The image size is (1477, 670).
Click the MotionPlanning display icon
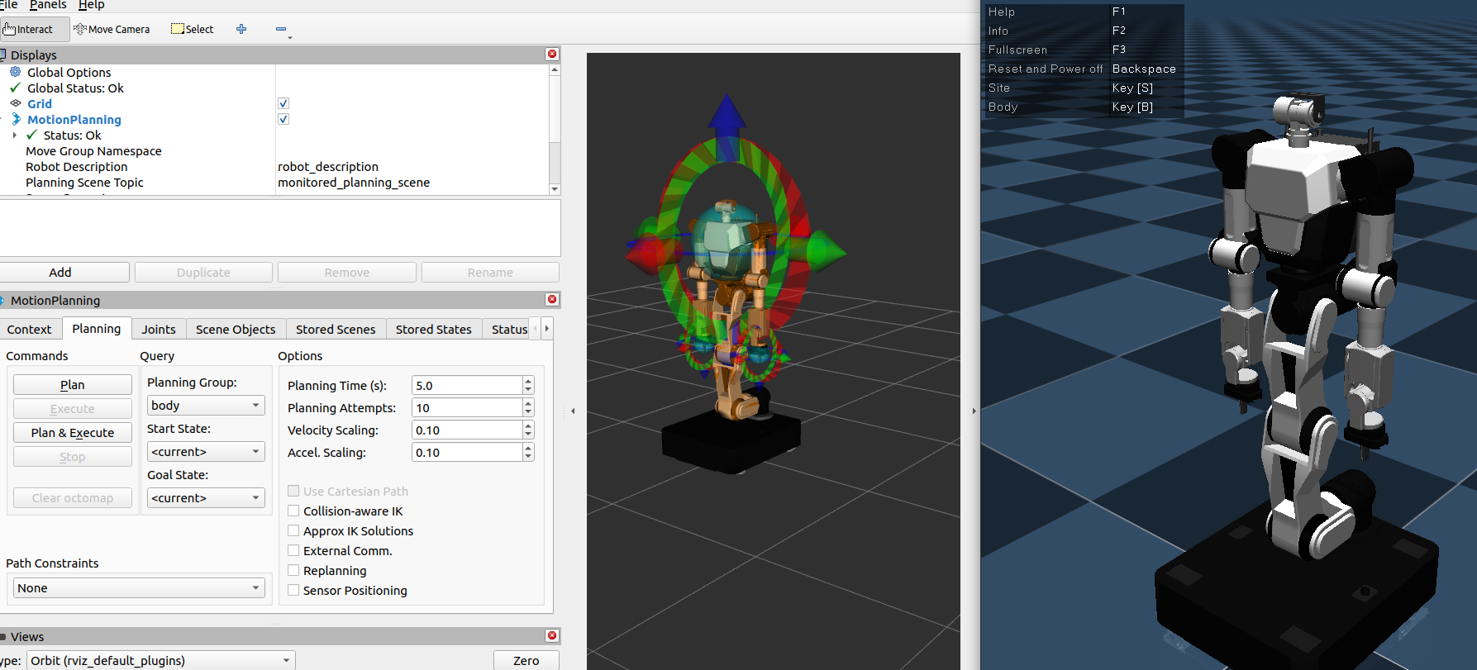pos(16,119)
